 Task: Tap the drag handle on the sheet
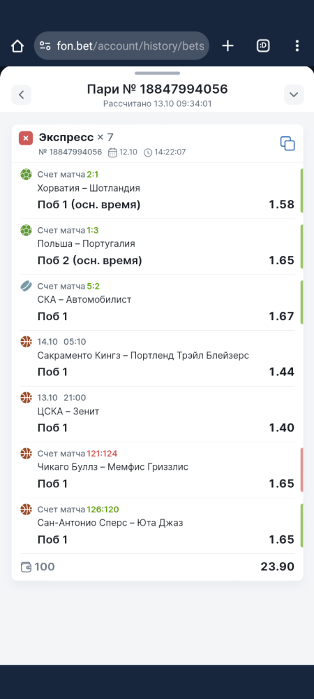158,73
